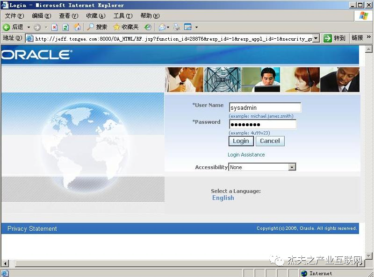The width and height of the screenshot is (374, 277).
Task: Click the Windows flag logo icon
Action: [364, 16]
